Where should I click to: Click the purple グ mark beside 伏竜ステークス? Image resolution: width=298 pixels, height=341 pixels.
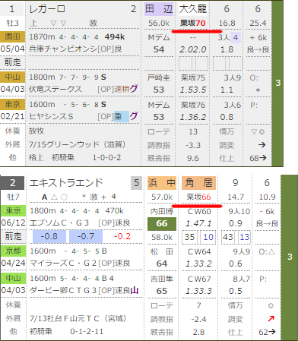coord(134,89)
